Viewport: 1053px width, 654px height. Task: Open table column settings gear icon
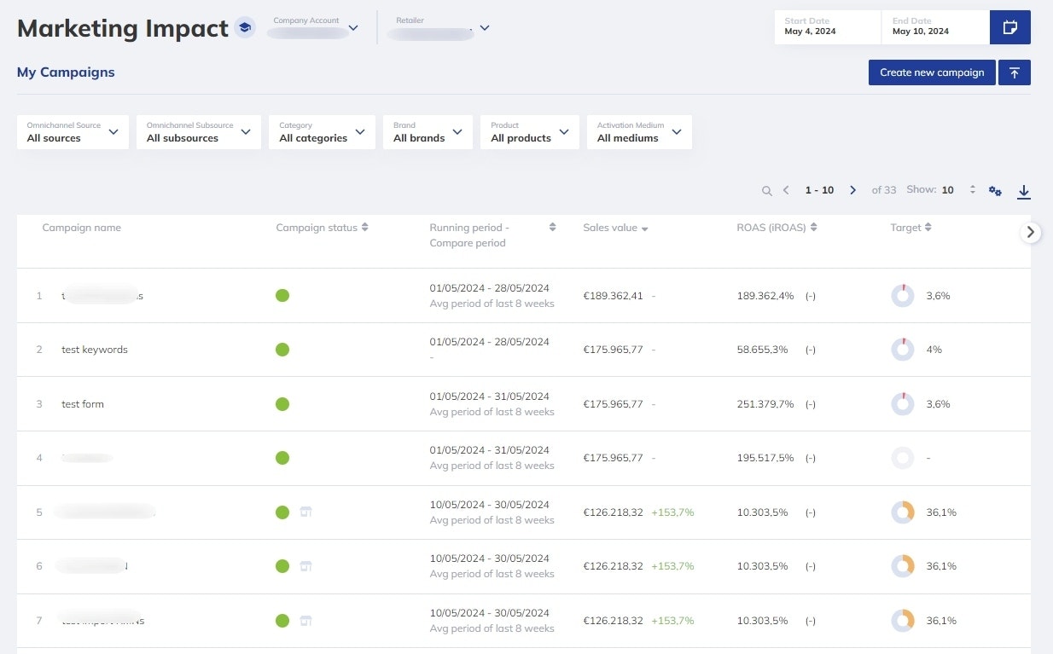pos(995,191)
